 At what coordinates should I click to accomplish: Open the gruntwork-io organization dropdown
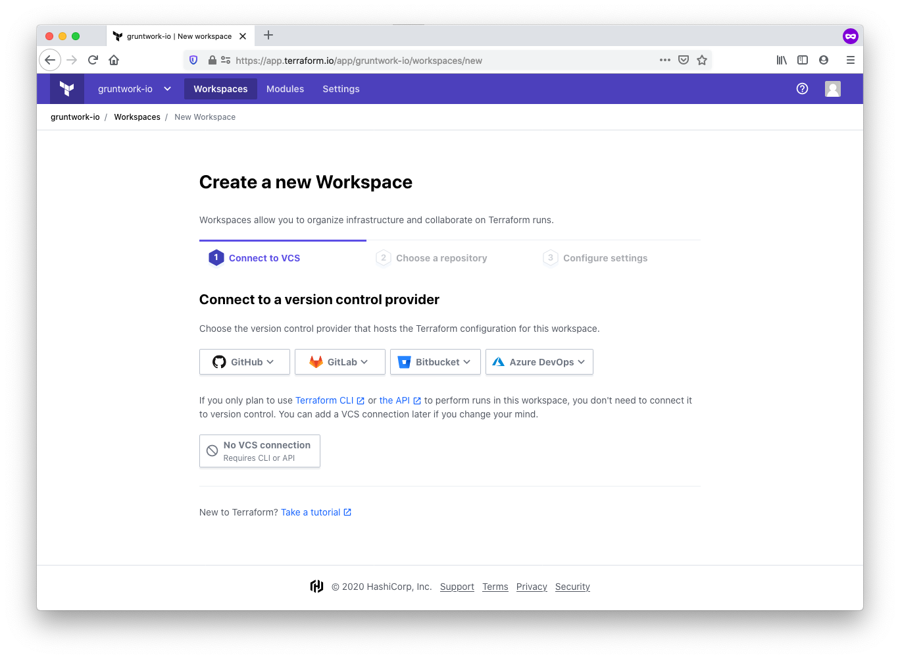(134, 88)
